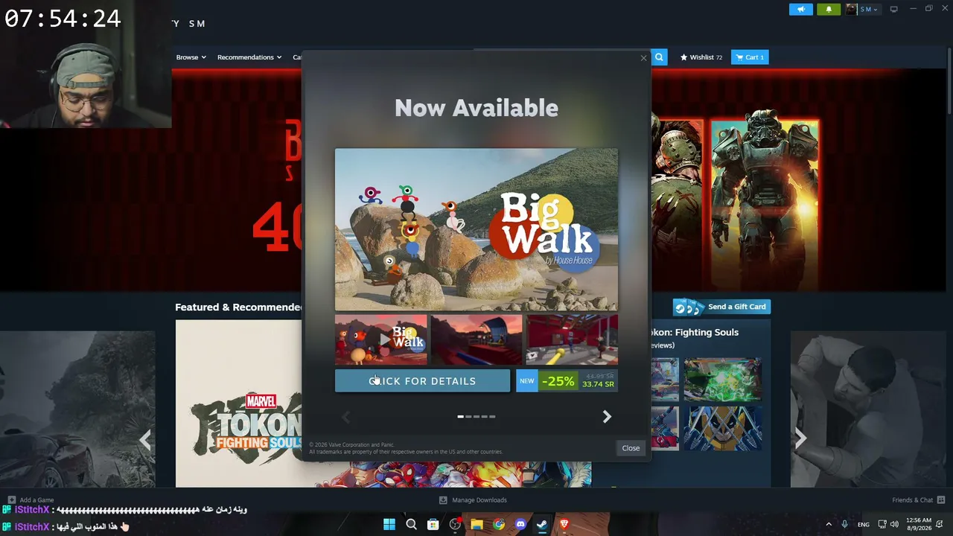
Task: Open the volume tray control
Action: click(894, 524)
